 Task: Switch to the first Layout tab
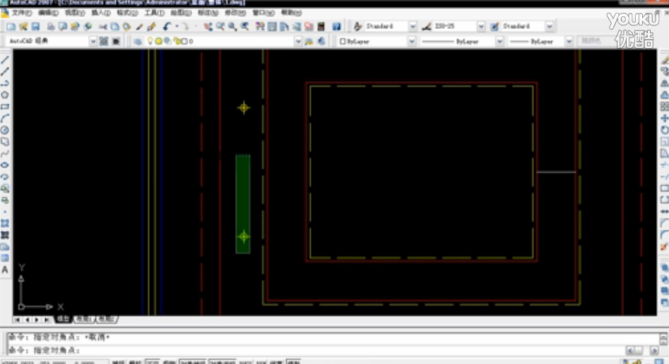83,319
